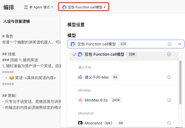Click the Doubao logo in the checked option
Screen dimensions: 185x128
[x=80, y=54]
